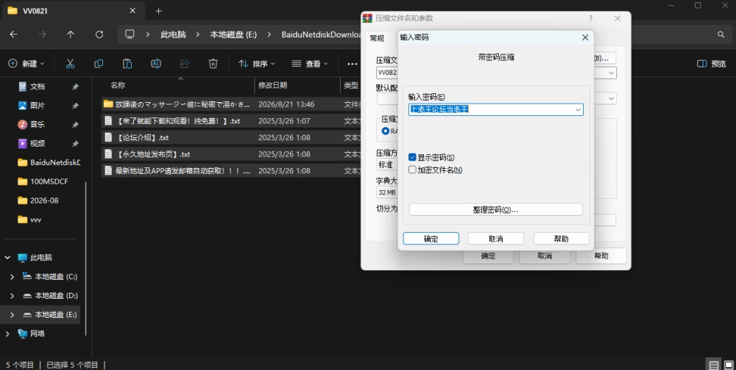Expand the 本地磁盘 (D:) node
Image resolution: width=736 pixels, height=370 pixels.
click(13, 296)
